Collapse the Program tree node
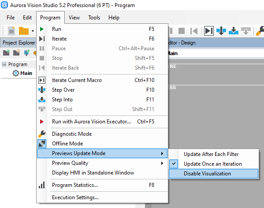This screenshot has width=264, height=208. tap(4, 64)
